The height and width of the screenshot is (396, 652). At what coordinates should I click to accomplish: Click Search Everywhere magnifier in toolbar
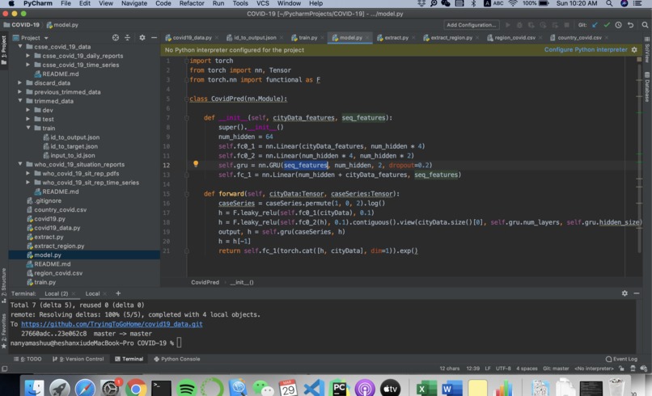coord(645,25)
